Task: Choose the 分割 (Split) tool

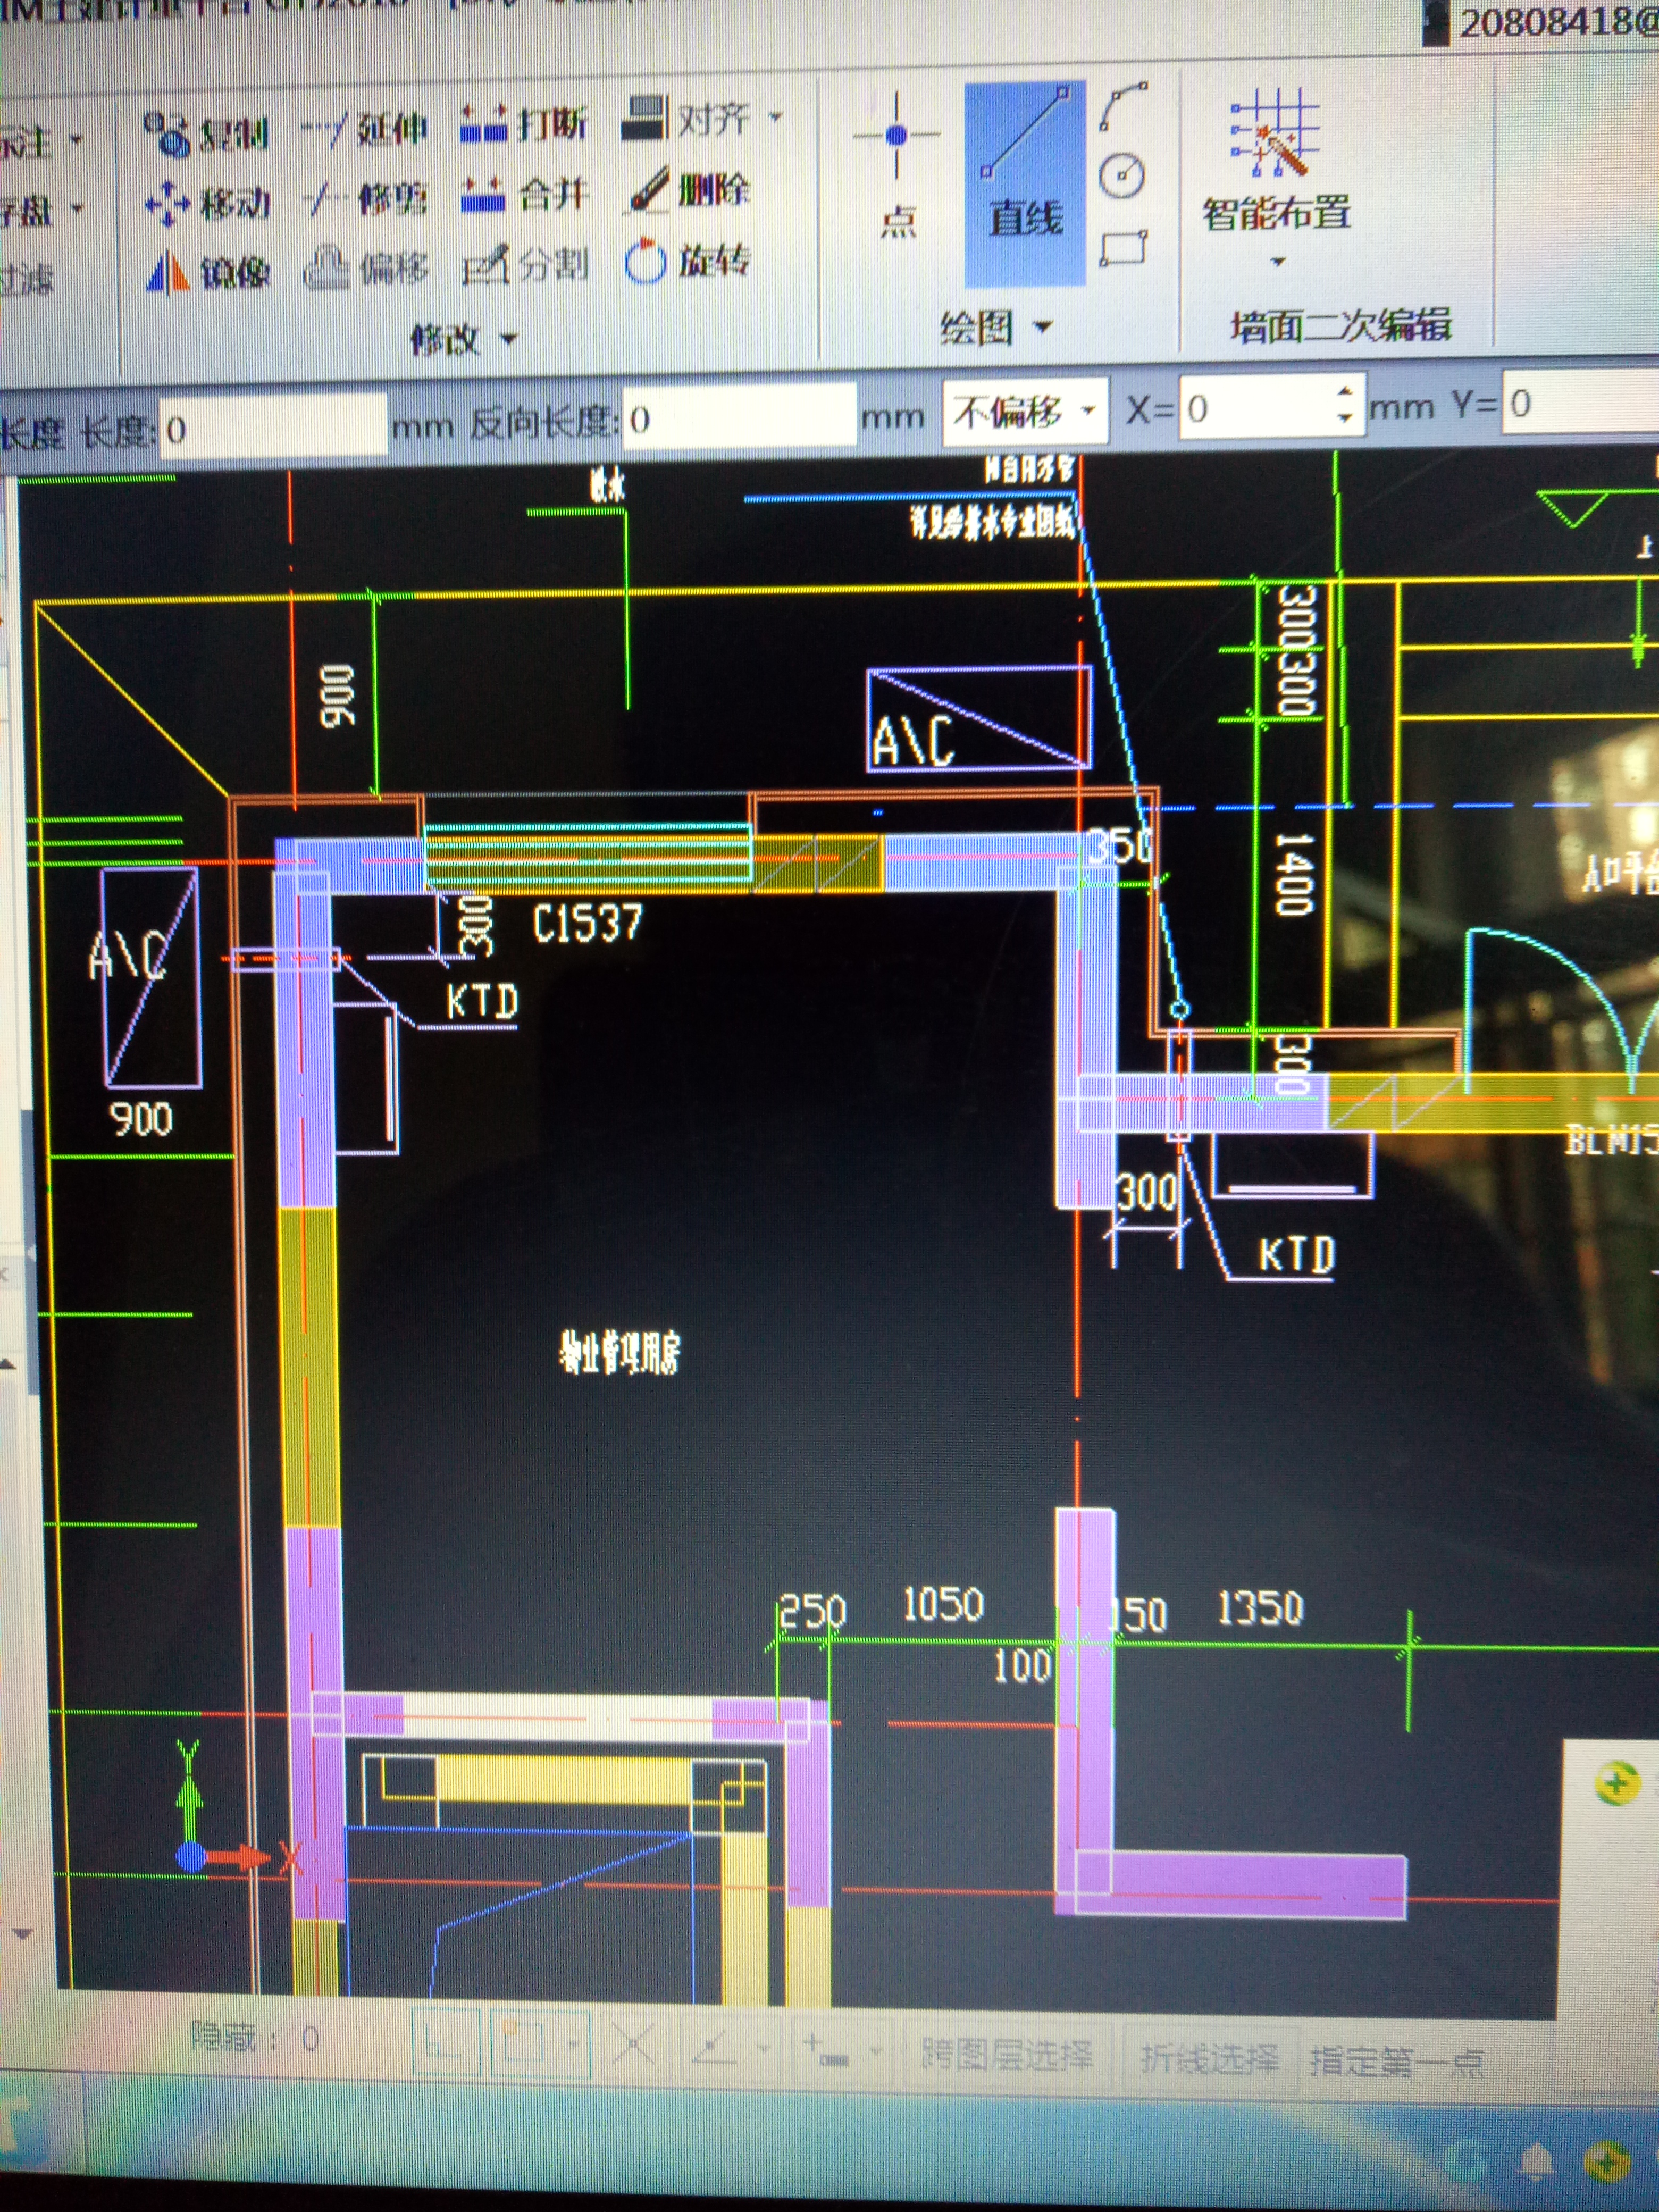Action: point(526,266)
